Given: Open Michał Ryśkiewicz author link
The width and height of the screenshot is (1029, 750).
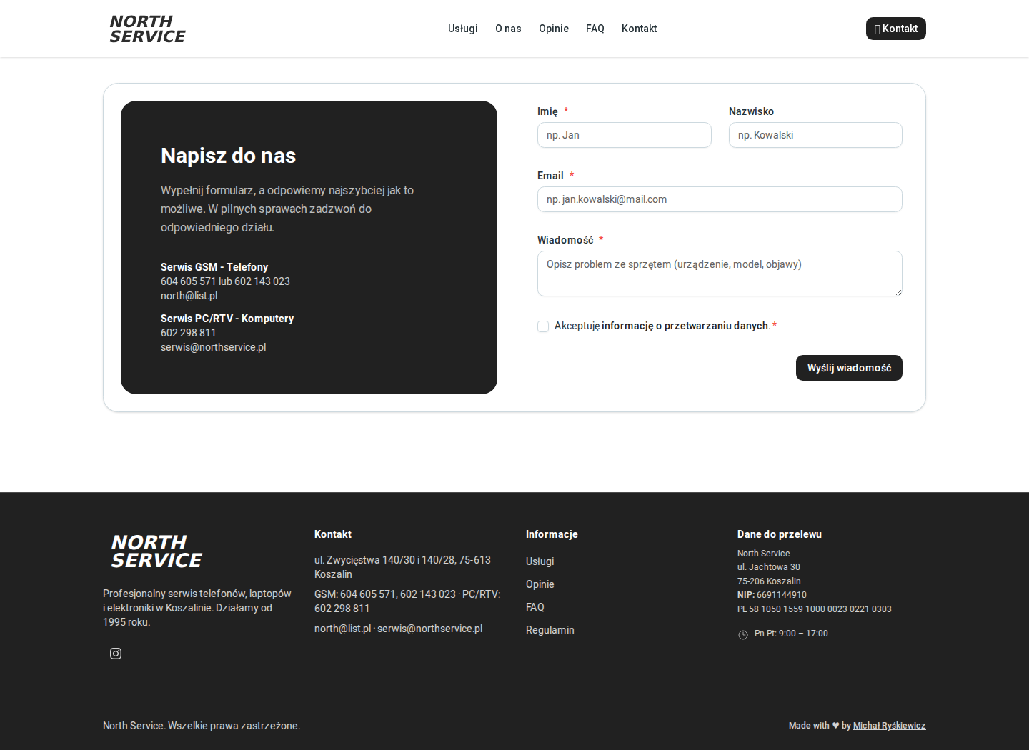Looking at the screenshot, I should coord(889,726).
